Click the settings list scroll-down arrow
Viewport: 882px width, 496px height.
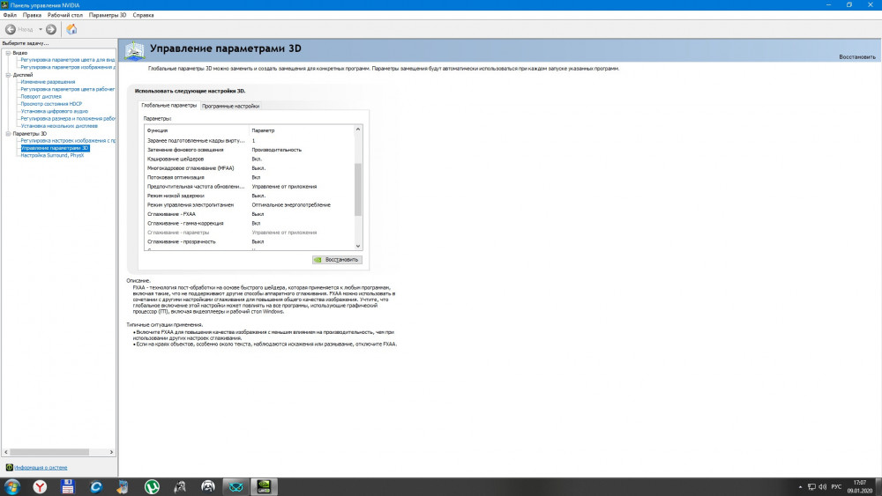click(358, 246)
